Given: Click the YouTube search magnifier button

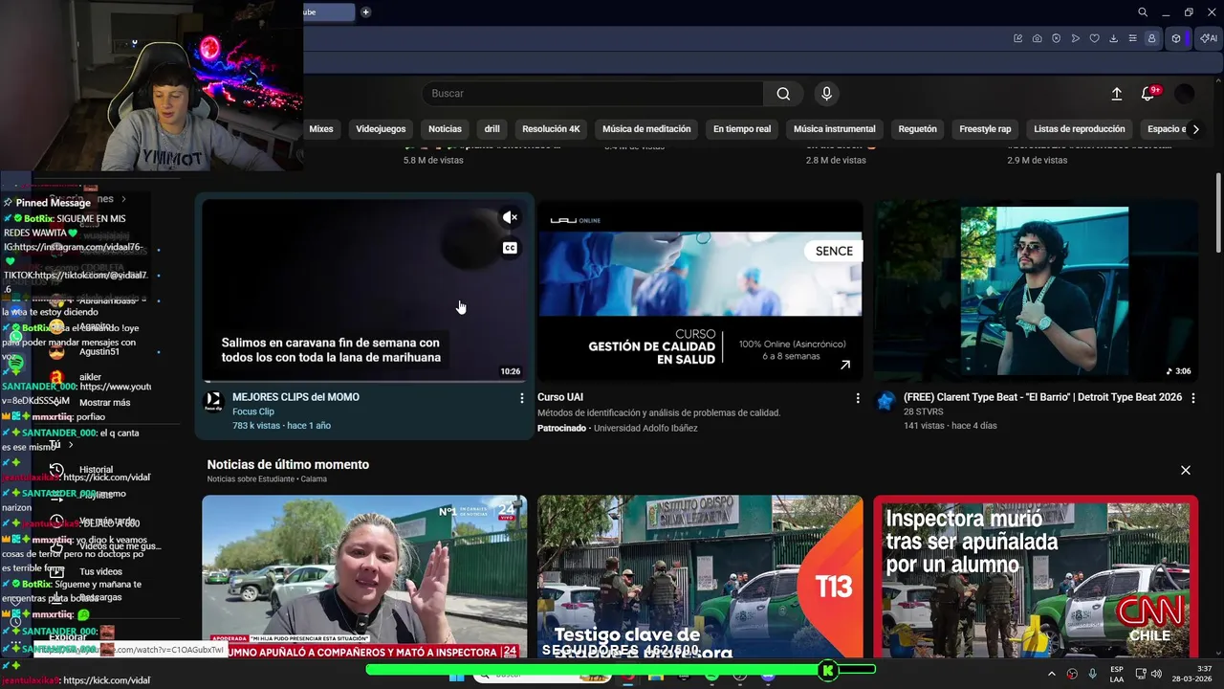Looking at the screenshot, I should click(783, 94).
